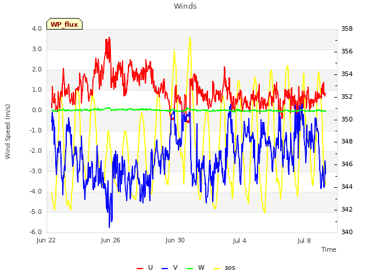Screen dimensions: 372x279
Task: Toggle the W series legend entry
Action: 195,267
